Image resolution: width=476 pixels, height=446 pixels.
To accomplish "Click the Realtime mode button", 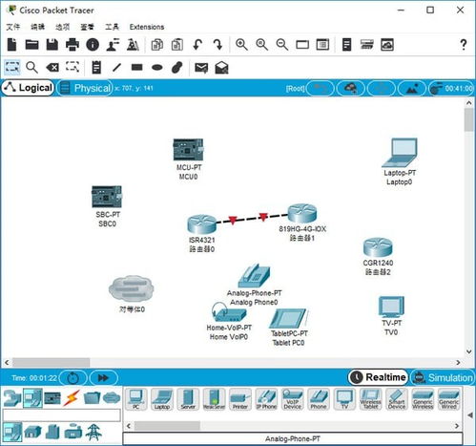I will (379, 377).
